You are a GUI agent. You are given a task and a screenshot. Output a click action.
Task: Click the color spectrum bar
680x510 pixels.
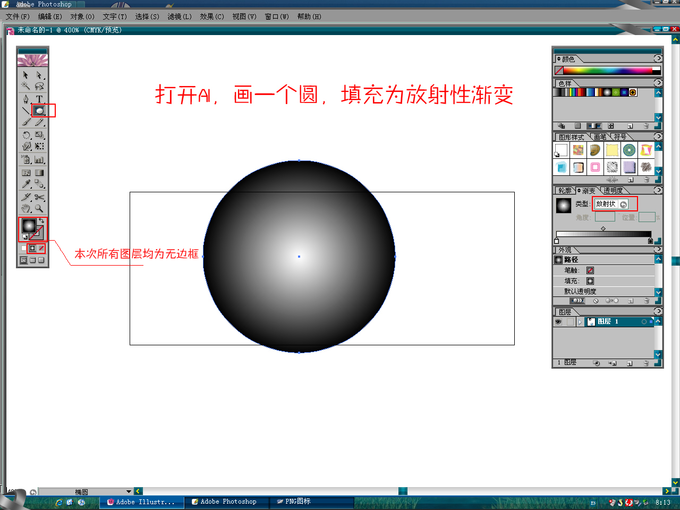point(608,70)
